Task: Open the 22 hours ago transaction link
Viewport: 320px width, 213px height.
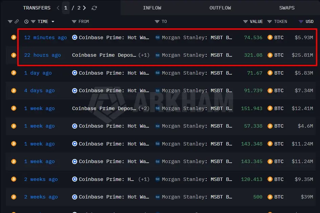Action: [42, 55]
